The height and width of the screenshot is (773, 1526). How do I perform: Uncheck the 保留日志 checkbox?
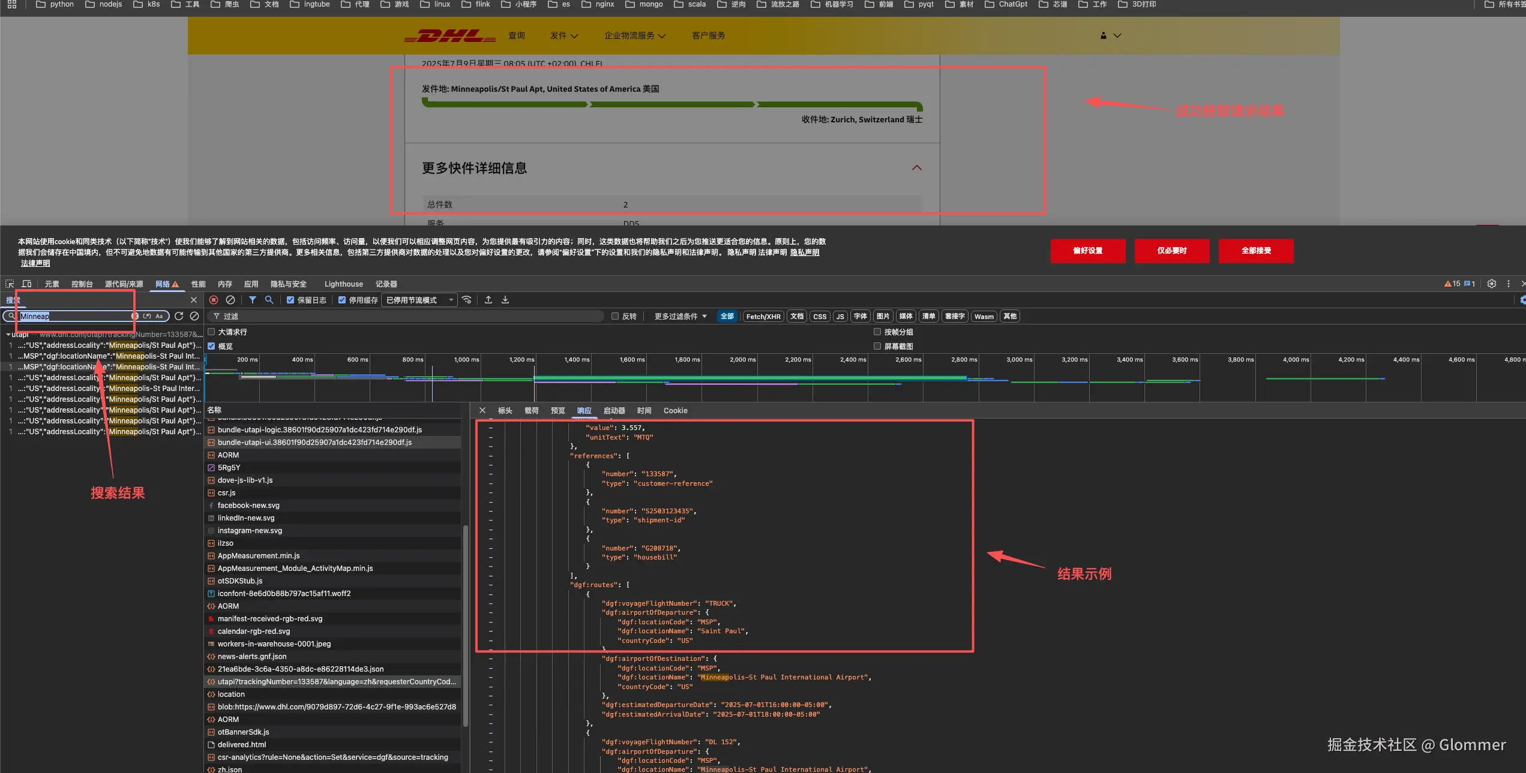pos(290,300)
